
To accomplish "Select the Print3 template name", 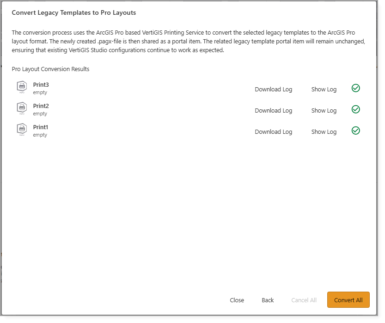I will (x=41, y=85).
